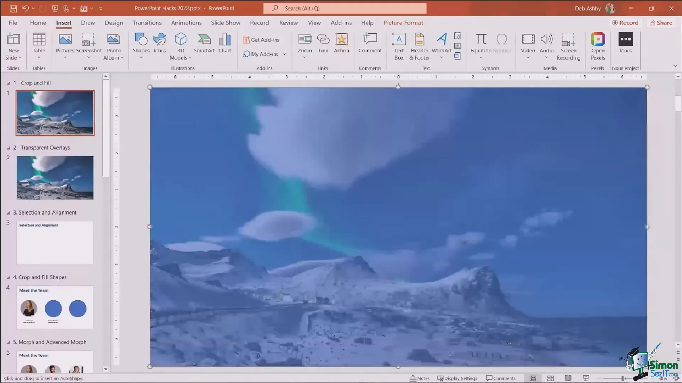Click the Screenshot tool
Viewport: 682px width, 383px height.
point(89,46)
